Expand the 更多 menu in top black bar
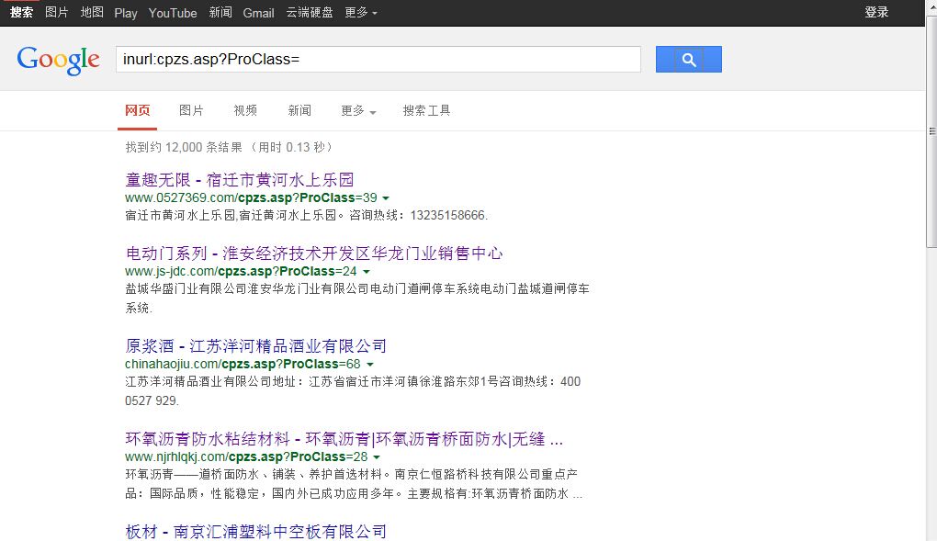 click(361, 13)
